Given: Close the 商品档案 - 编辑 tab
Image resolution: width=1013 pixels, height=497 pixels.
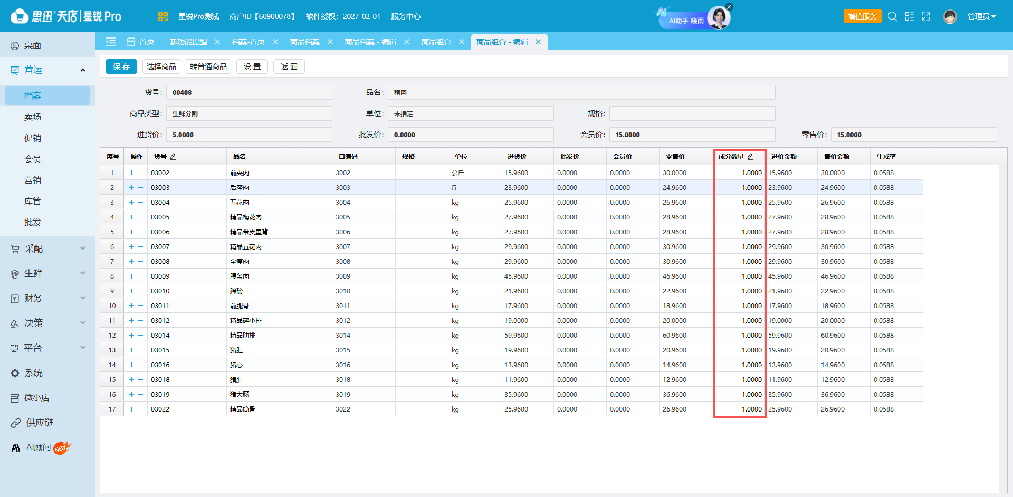Looking at the screenshot, I should coord(407,42).
